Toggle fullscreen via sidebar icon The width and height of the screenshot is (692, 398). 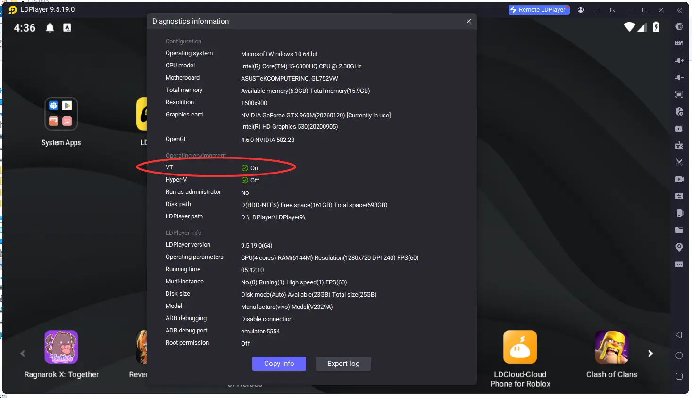point(679,94)
